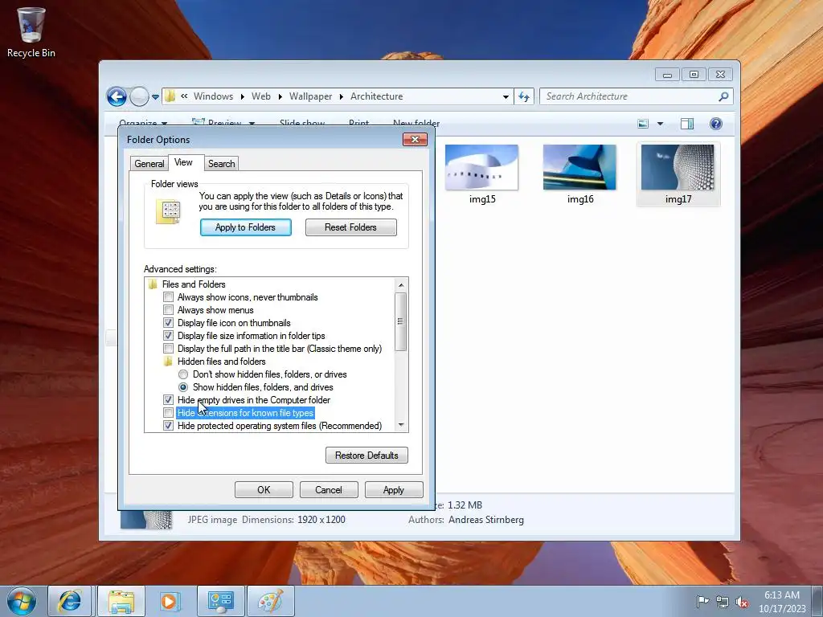Open the clock showing 6:13 AM
Image resolution: width=823 pixels, height=617 pixels.
[x=782, y=602]
